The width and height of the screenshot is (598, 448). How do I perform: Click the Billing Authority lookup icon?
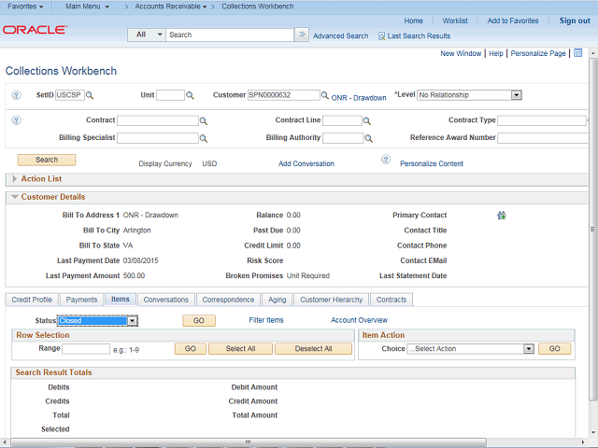pos(367,138)
